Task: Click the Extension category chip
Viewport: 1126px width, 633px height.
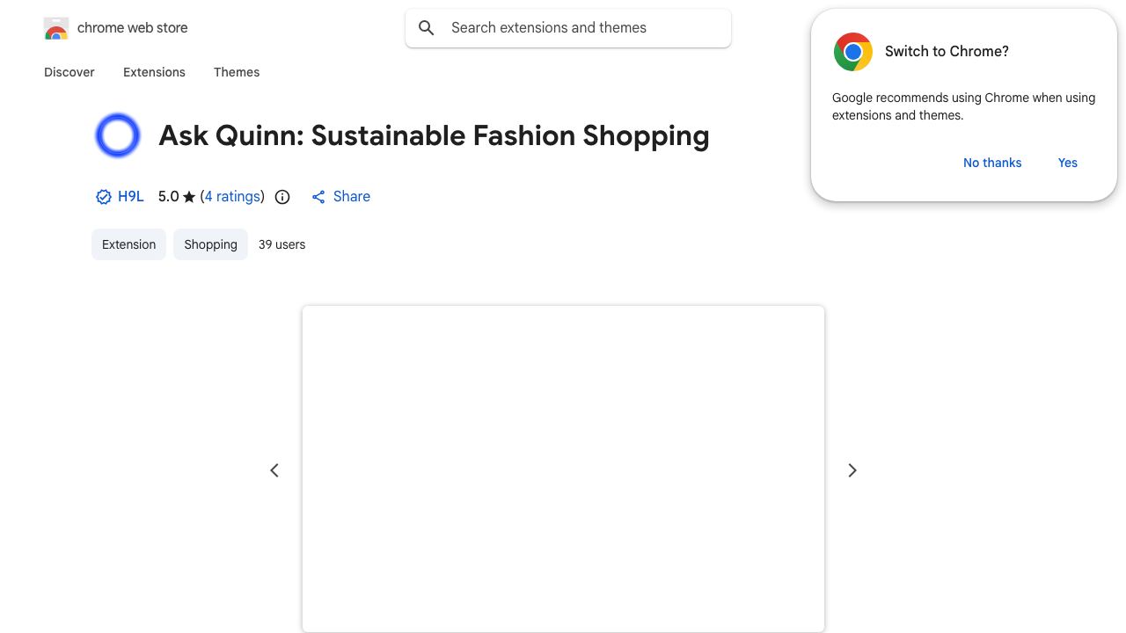Action: 128,244
